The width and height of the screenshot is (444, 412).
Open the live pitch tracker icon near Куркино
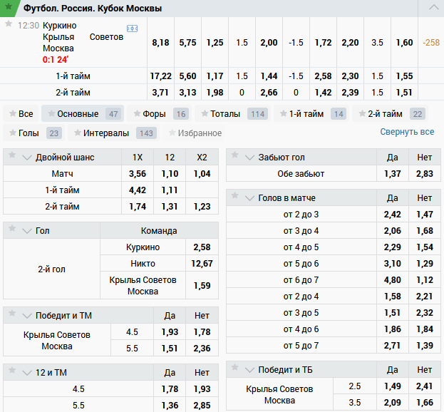coord(132,28)
